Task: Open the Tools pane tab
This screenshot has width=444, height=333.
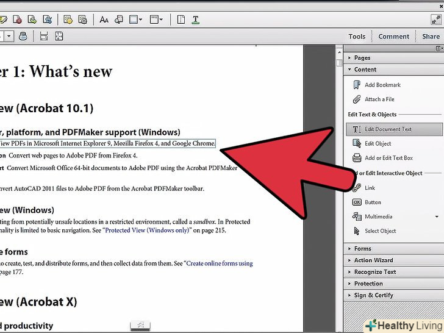Action: [357, 36]
